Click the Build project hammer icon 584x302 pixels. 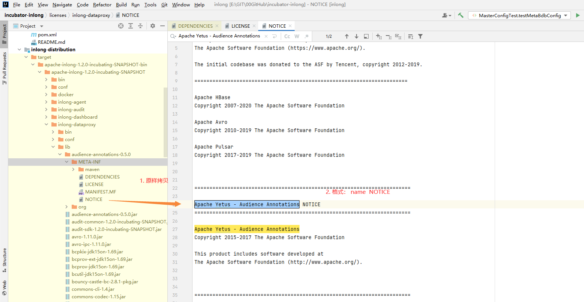[x=461, y=15]
